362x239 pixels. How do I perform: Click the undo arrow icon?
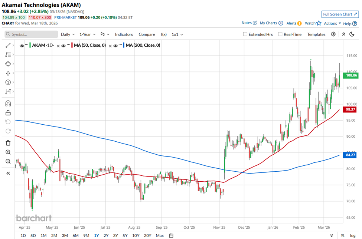8,122
